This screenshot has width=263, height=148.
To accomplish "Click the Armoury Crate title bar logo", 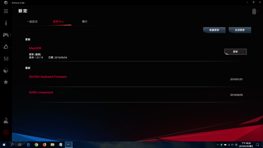I will [x=6, y=3].
